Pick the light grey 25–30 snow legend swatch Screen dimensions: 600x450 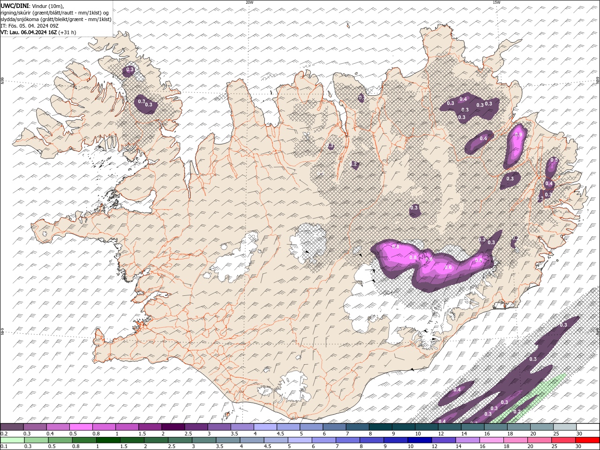click(565, 427)
